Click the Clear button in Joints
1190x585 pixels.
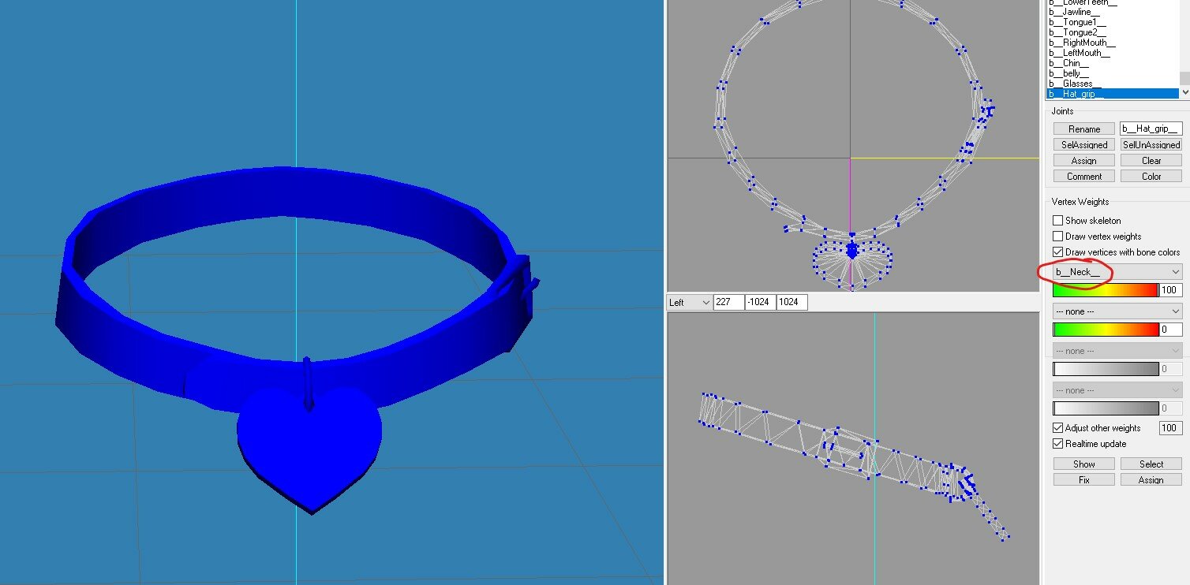(x=1151, y=160)
